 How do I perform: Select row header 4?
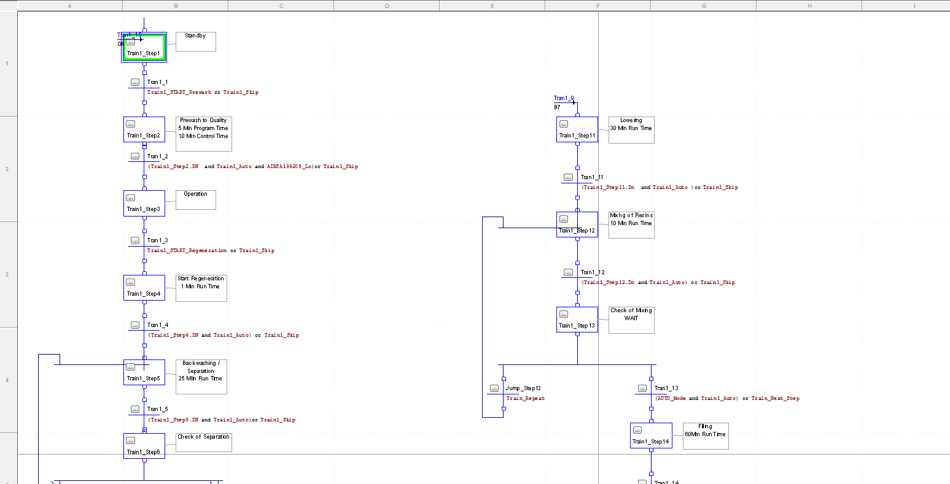click(7, 380)
